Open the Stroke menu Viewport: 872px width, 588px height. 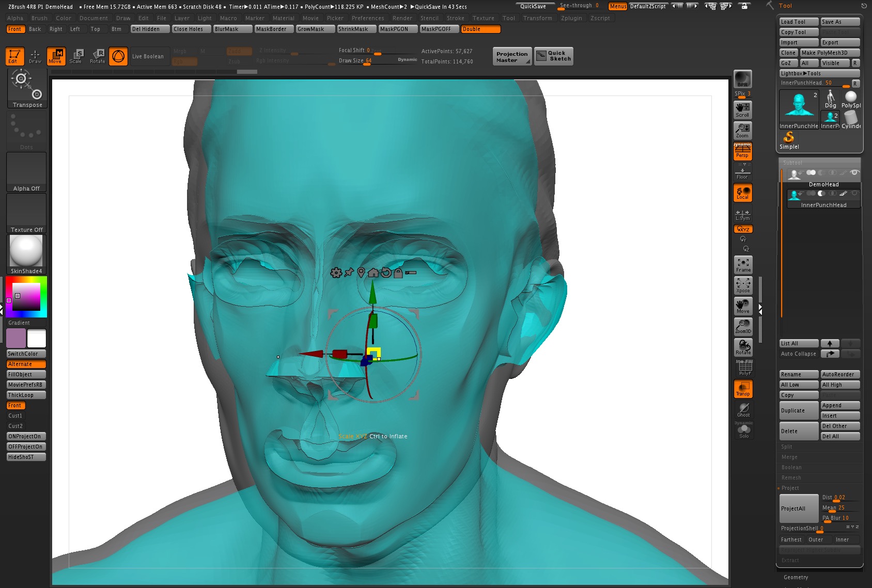pos(456,18)
